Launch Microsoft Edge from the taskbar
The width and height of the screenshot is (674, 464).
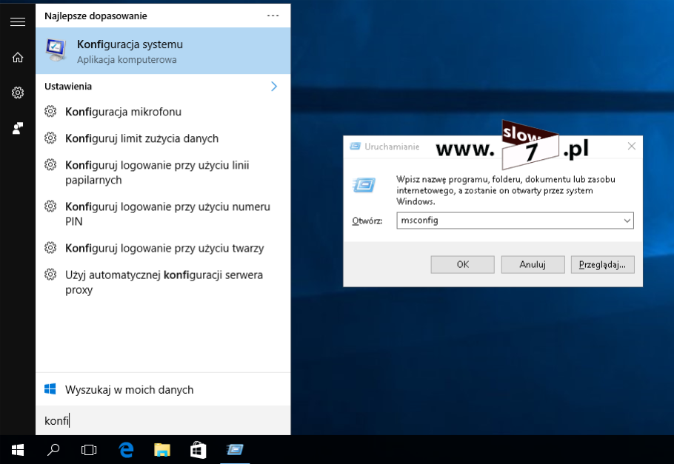click(126, 450)
